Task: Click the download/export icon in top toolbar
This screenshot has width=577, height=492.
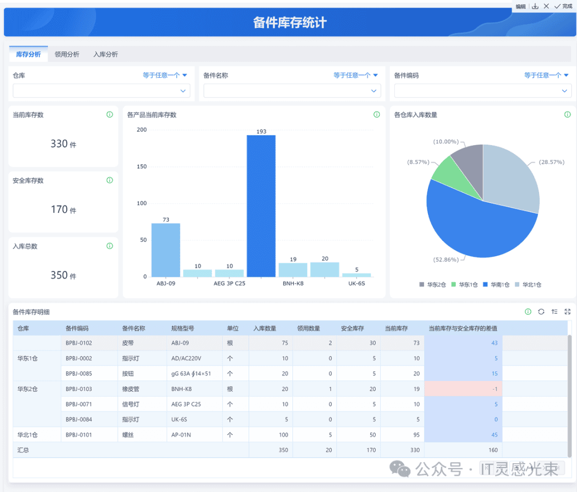Action: (x=535, y=6)
